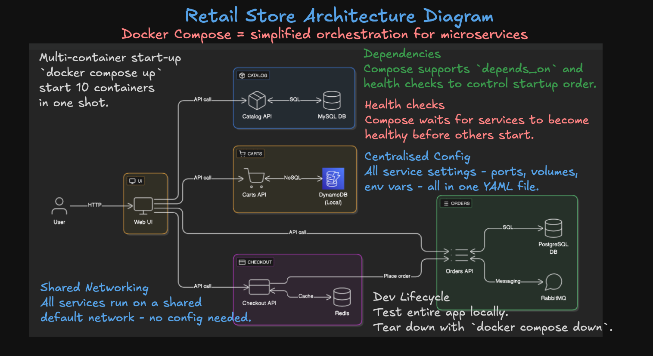This screenshot has width=653, height=356.
Task: Toggle the UI badge above Web UI
Action: pos(136,181)
